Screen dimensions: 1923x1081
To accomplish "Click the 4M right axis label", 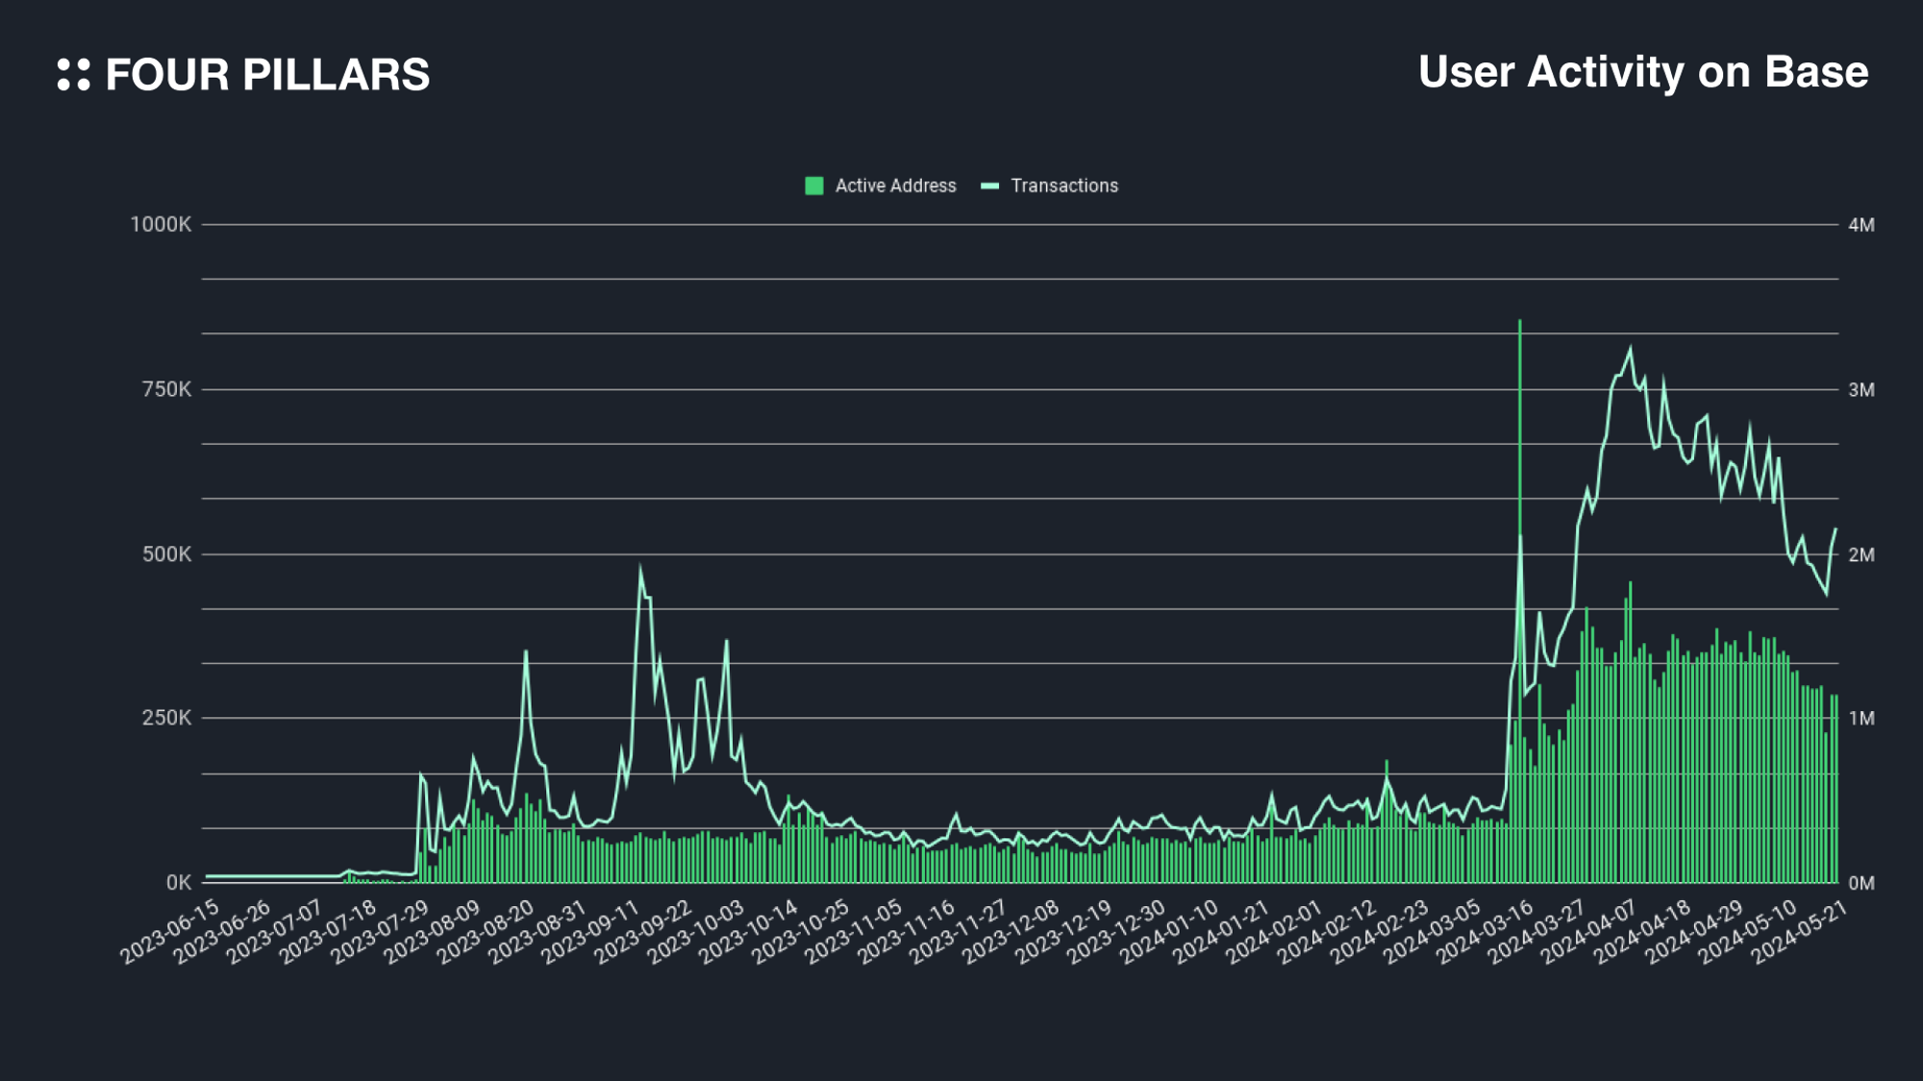I will [1861, 225].
